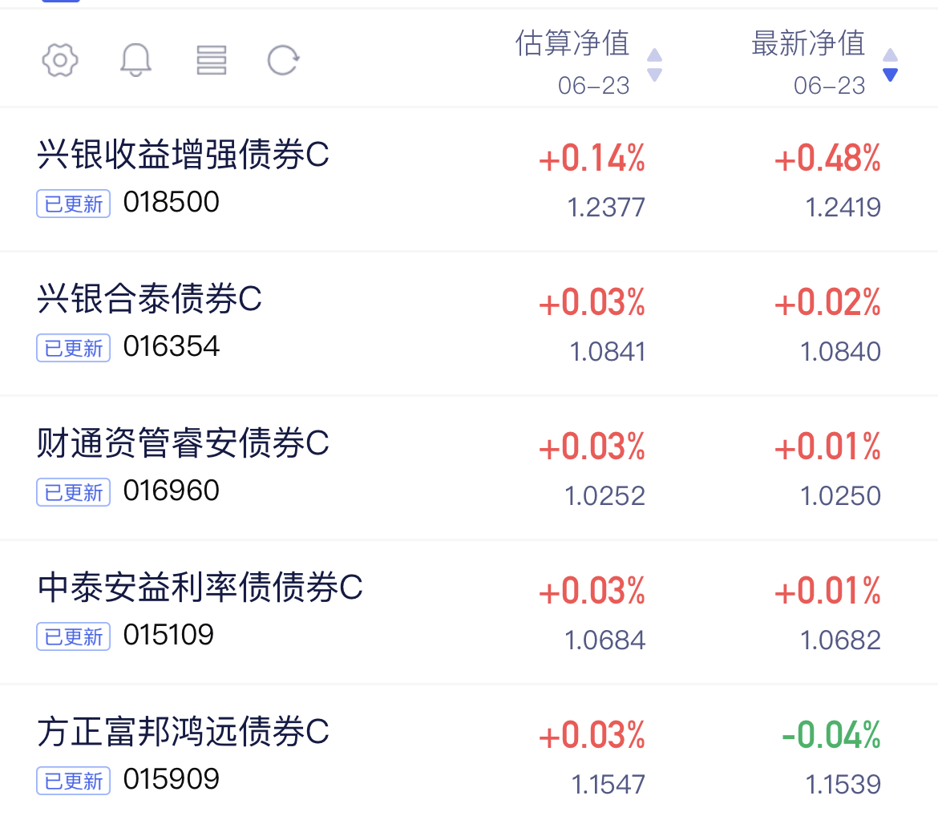Click 已更新 badge for fund 018500
The width and height of the screenshot is (938, 820).
click(74, 204)
